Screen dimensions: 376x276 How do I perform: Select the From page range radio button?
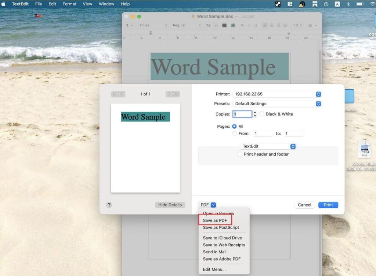[235, 134]
